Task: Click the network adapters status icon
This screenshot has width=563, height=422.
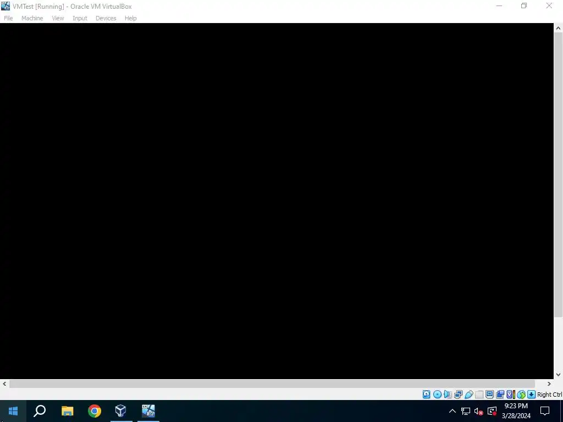Action: coord(458,395)
